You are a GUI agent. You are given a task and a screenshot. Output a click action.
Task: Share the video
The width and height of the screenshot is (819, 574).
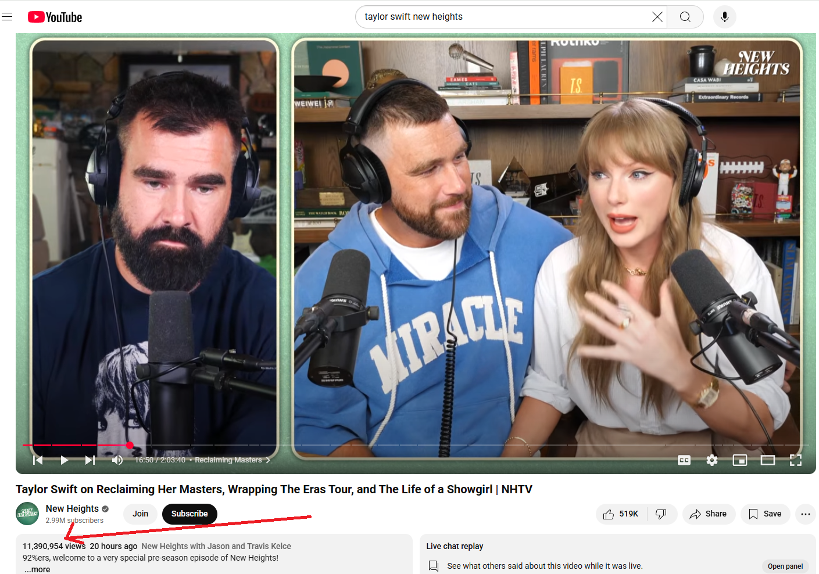(709, 514)
